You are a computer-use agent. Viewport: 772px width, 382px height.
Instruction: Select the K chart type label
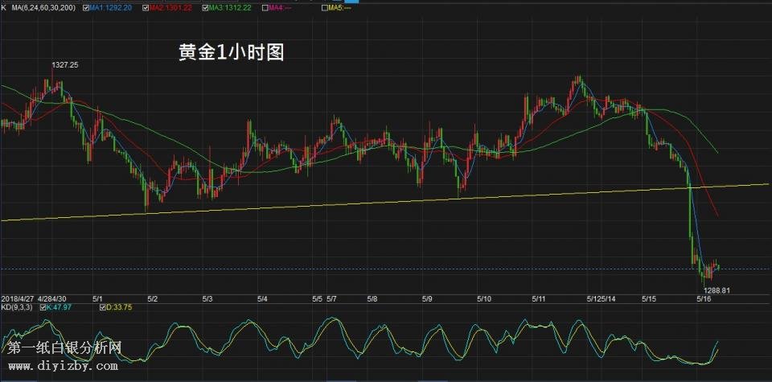click(x=3, y=7)
